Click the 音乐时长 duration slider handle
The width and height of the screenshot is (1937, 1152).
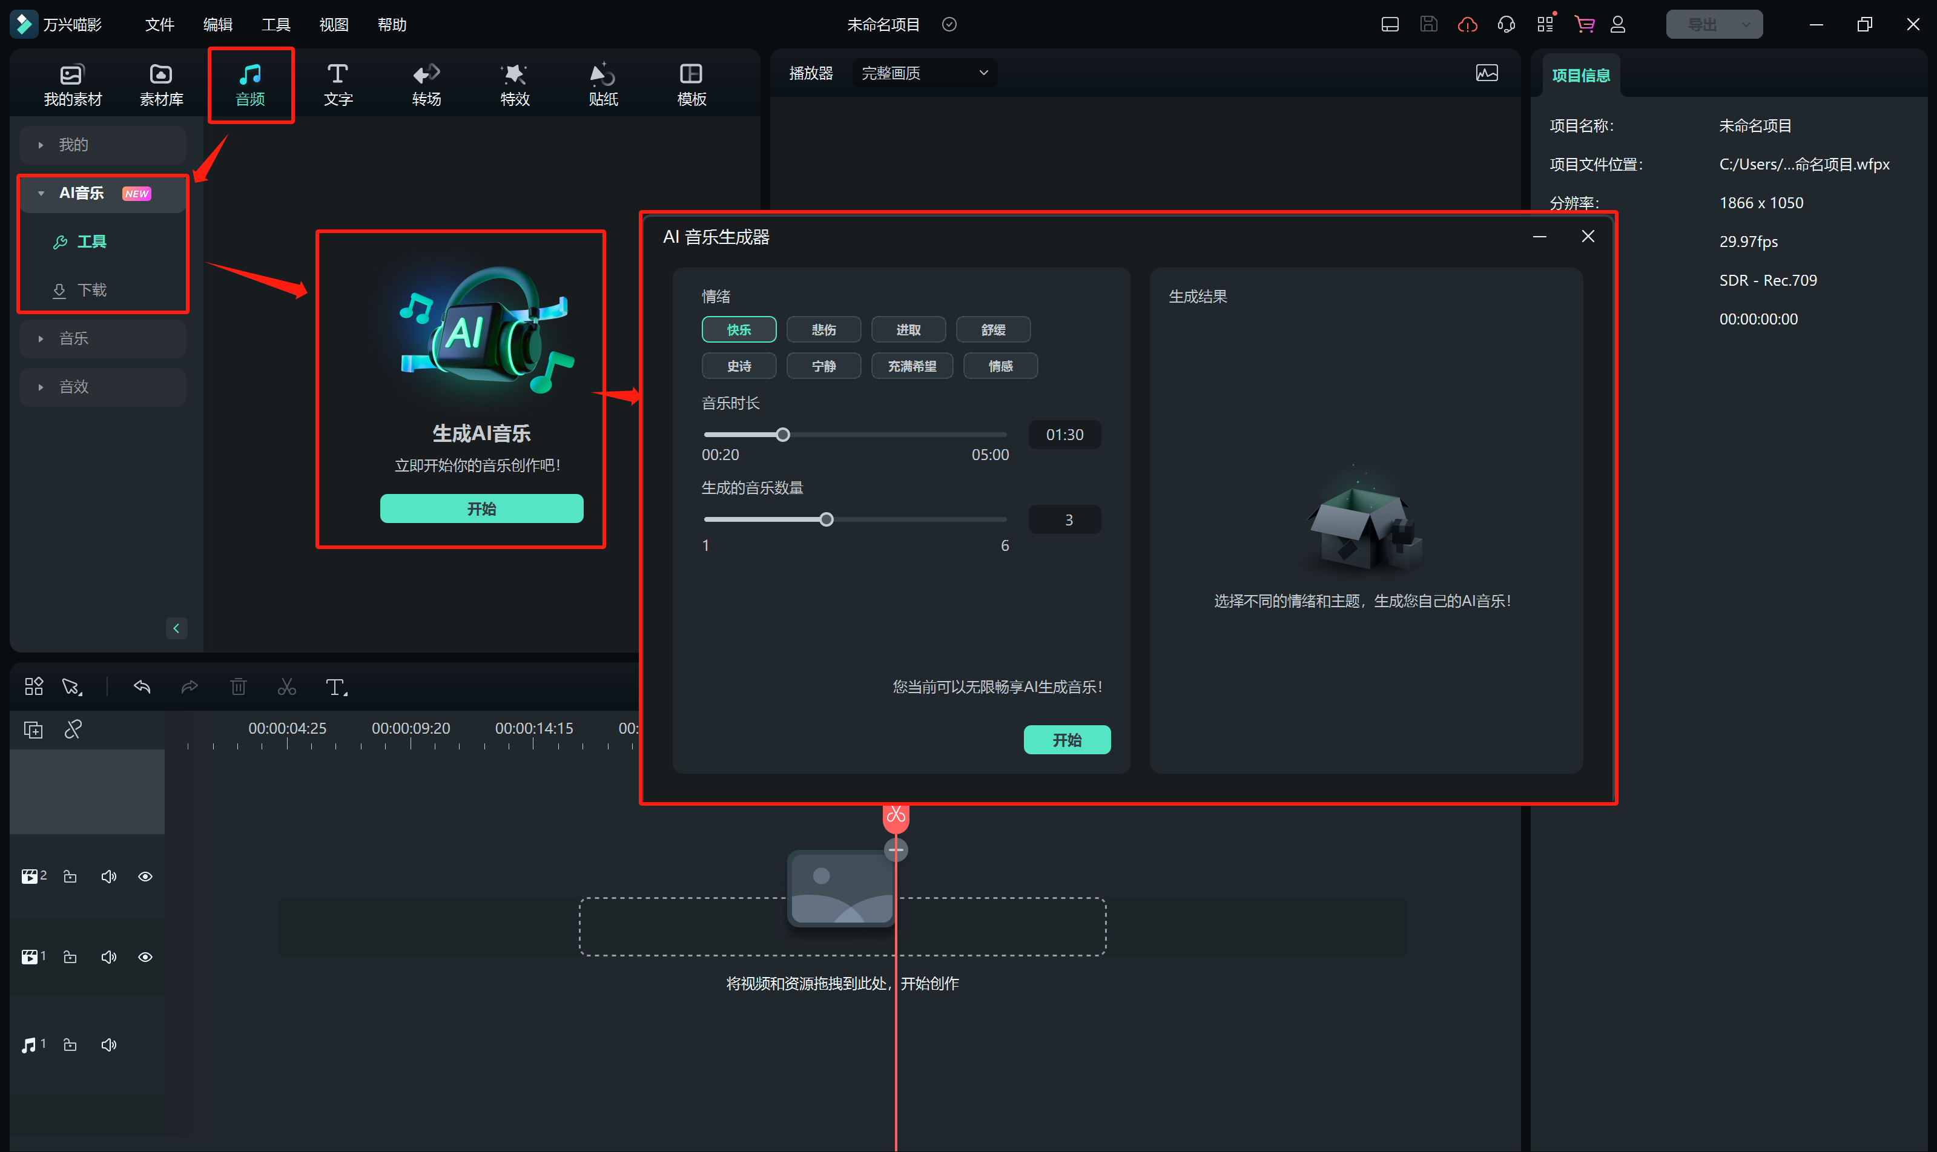click(x=782, y=435)
